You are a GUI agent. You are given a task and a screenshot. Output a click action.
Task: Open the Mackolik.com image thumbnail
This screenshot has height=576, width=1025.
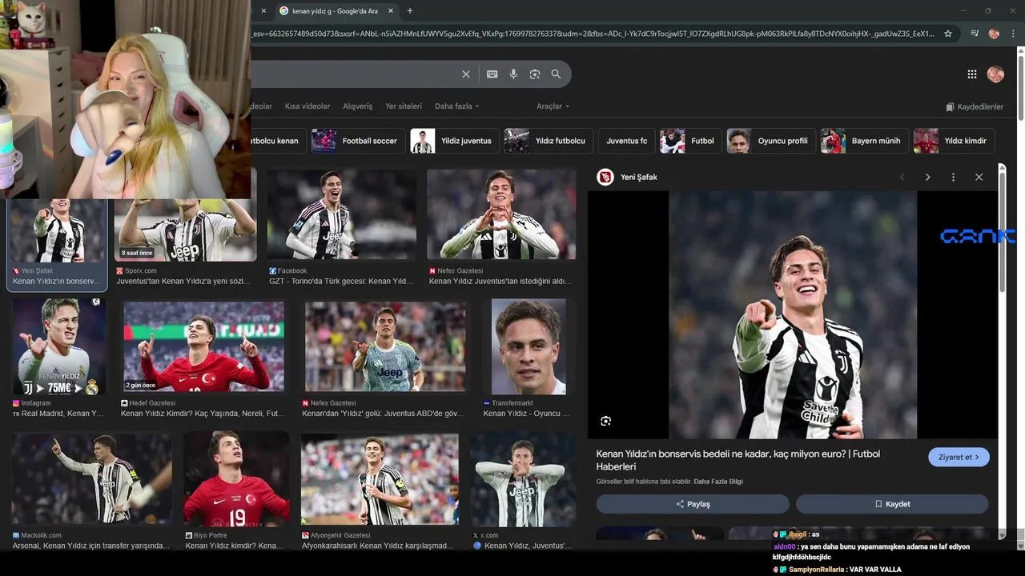pyautogui.click(x=91, y=479)
